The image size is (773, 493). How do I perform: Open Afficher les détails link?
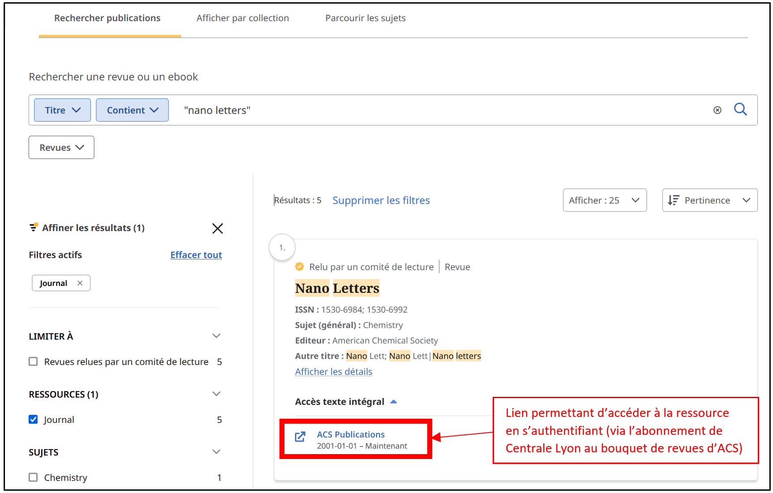[x=334, y=372]
